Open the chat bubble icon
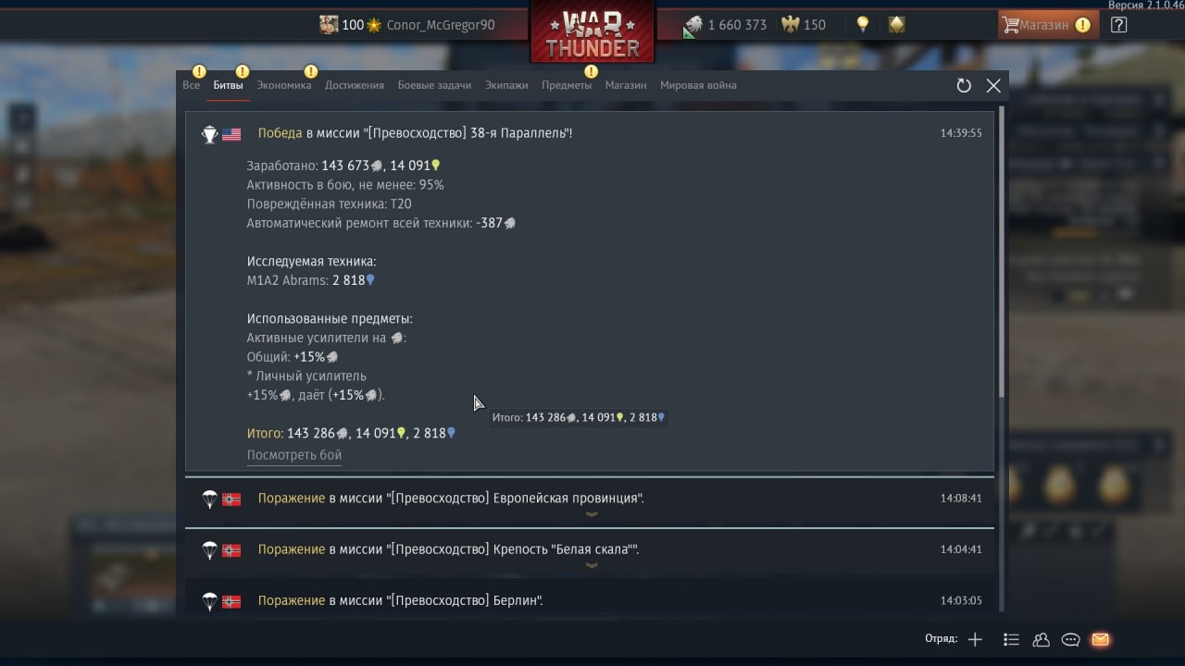Image resolution: width=1185 pixels, height=666 pixels. click(x=1070, y=639)
